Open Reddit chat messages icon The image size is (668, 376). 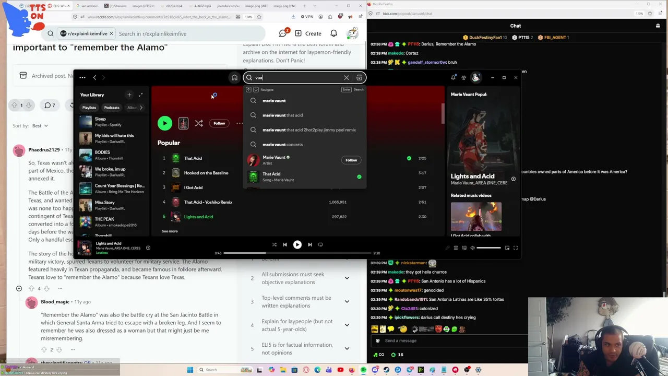point(283,34)
